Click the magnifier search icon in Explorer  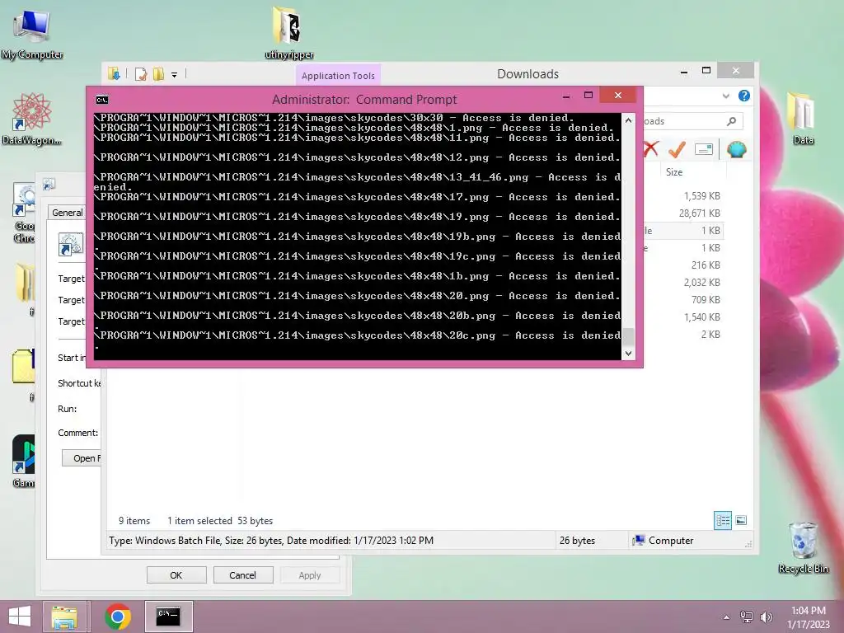(x=731, y=121)
